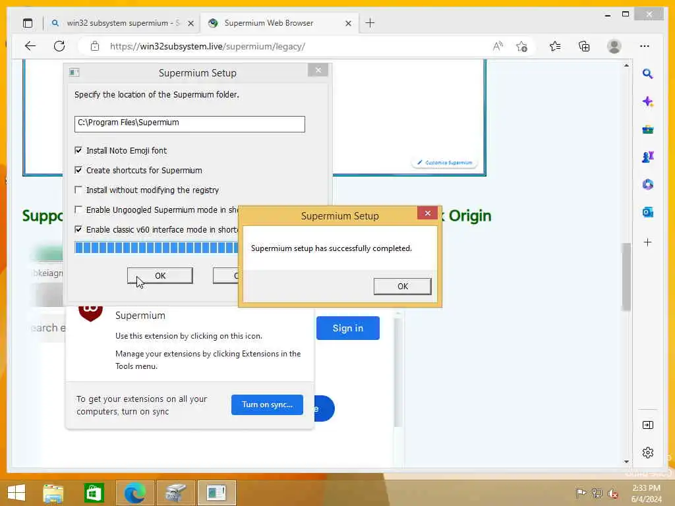Image resolution: width=675 pixels, height=506 pixels.
Task: Close the win32 subsystem supermium tab
Action: coord(191,23)
